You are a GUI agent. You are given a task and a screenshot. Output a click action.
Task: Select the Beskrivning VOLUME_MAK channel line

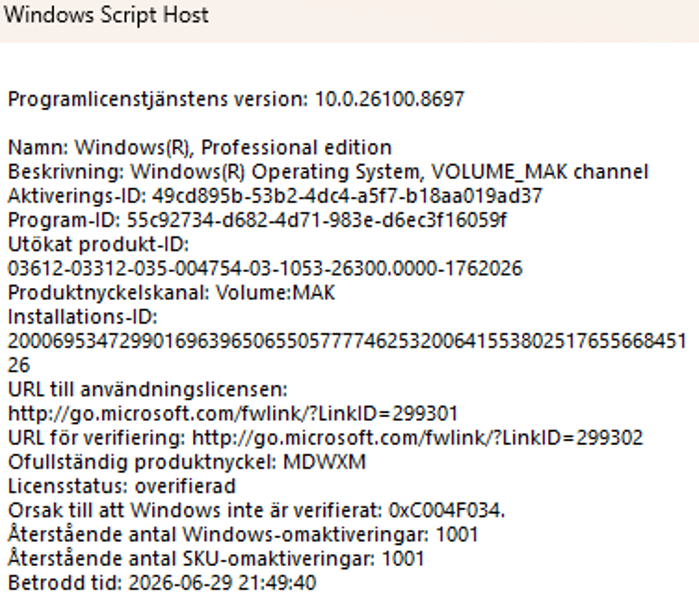tap(328, 171)
